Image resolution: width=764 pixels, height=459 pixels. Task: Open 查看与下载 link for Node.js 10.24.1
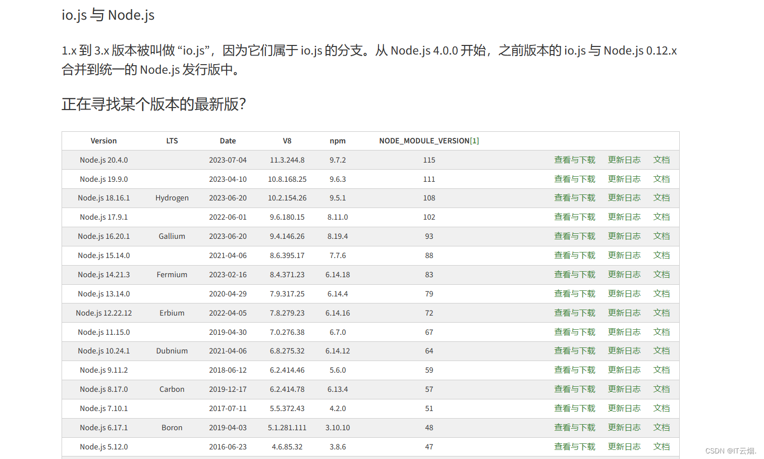click(x=575, y=351)
